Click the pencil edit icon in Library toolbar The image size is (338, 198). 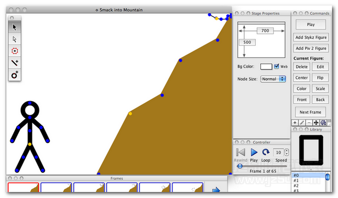[x=302, y=123]
